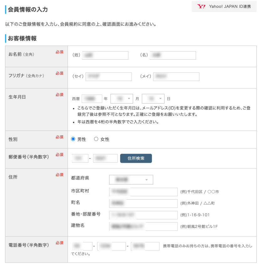Click the example text (例)外神田 / △△町
263x264 pixels.
tap(198, 203)
